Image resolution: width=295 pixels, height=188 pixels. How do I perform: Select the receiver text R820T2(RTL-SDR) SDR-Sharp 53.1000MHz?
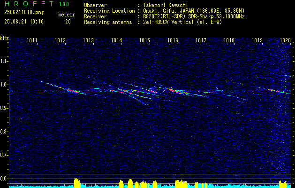click(193, 16)
